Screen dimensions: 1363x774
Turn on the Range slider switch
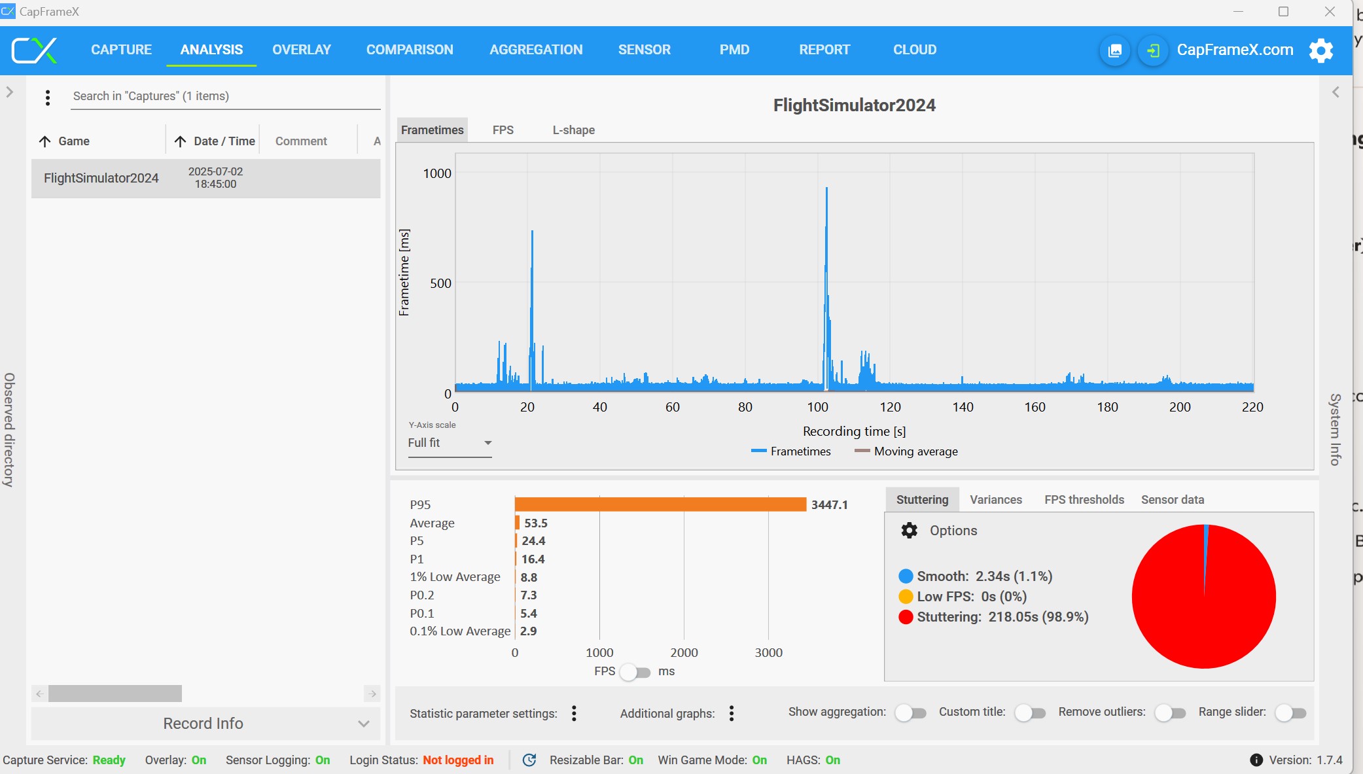tap(1290, 712)
